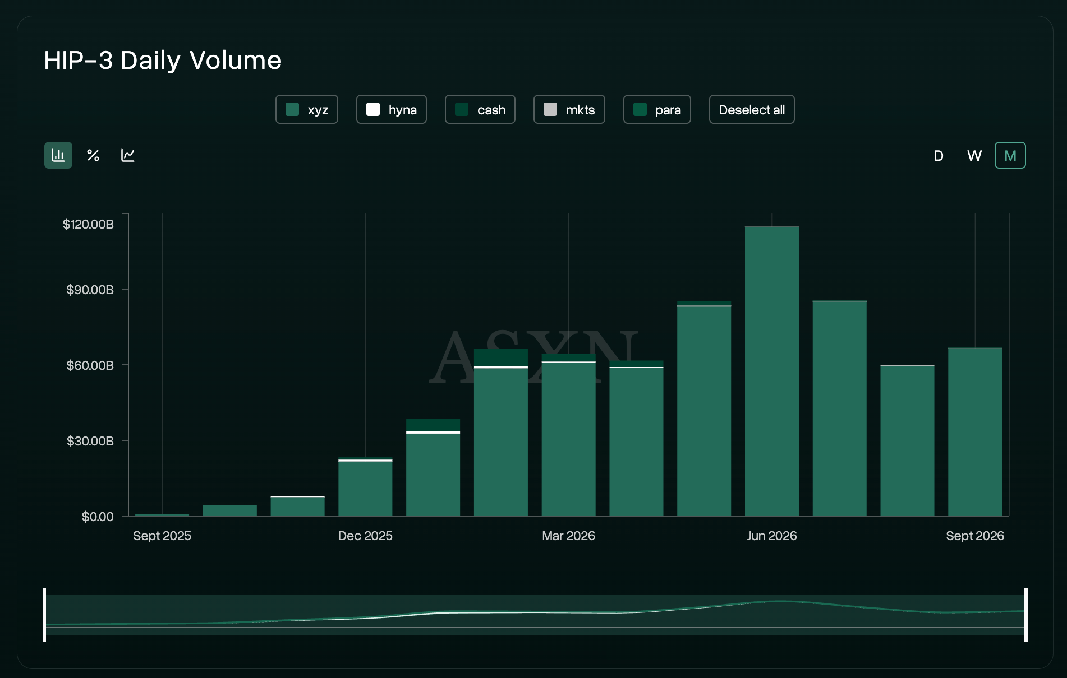Viewport: 1067px width, 678px height.
Task: Click the $0.00 axis label
Action: (x=98, y=517)
